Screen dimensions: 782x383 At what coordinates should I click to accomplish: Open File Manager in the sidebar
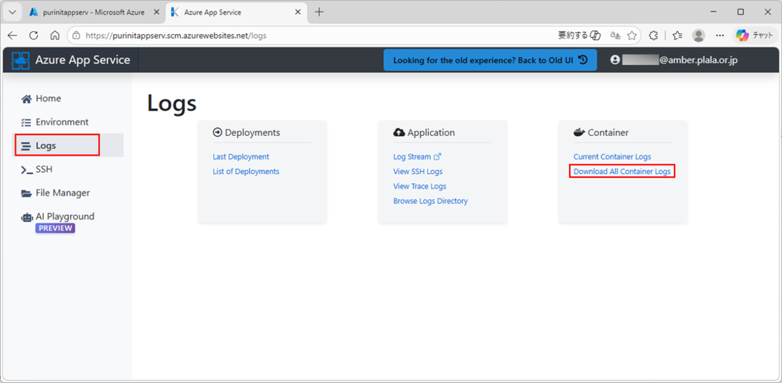point(62,193)
